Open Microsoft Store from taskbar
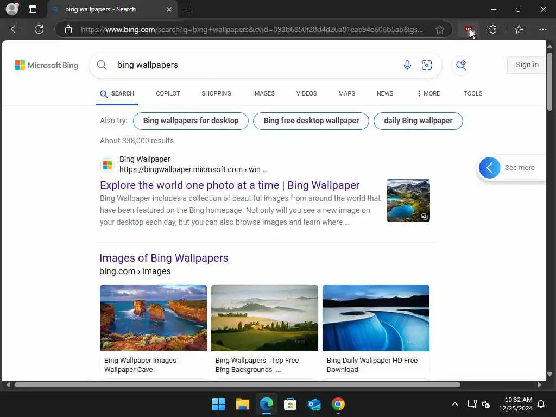Viewport: 556px width, 417px height. coord(290,404)
